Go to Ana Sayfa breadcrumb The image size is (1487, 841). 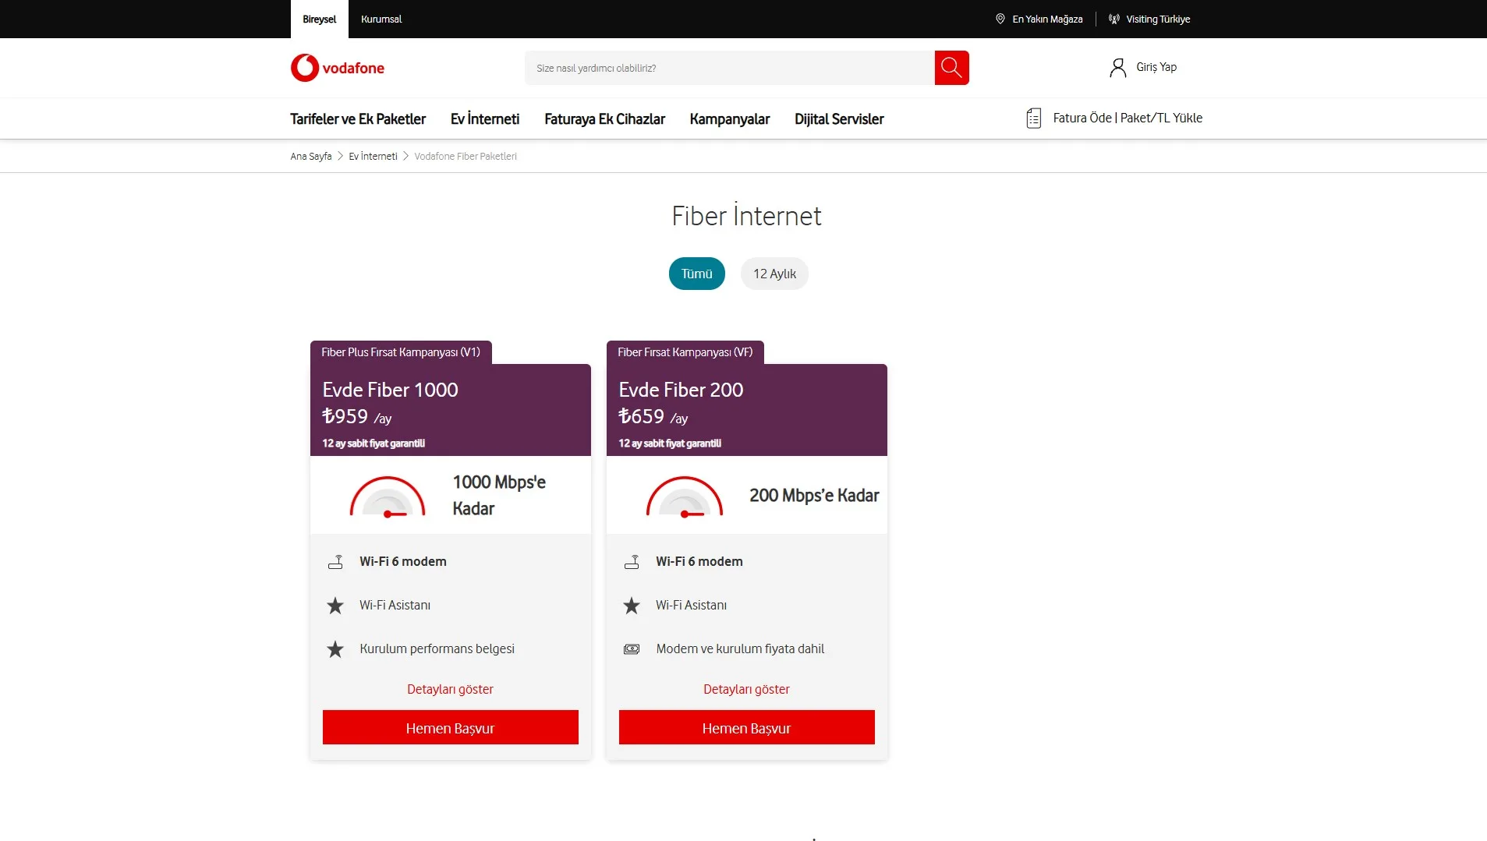pos(311,156)
